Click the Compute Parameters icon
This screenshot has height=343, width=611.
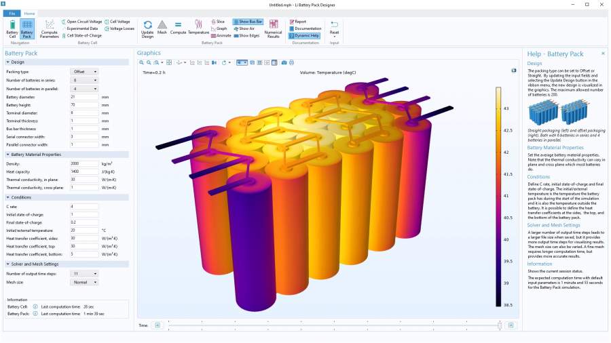(x=50, y=27)
